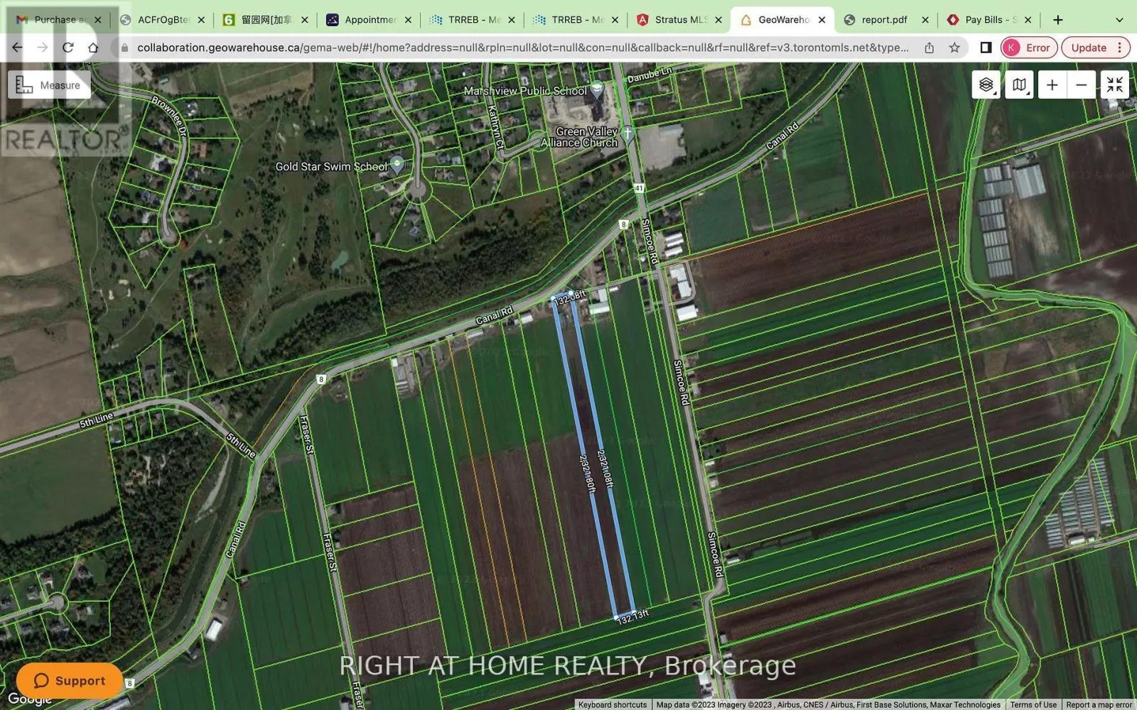This screenshot has width=1137, height=710.
Task: Toggle the browser side panel
Action: point(986,48)
